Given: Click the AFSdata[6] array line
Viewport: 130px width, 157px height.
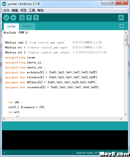Looking at the screenshot, I should click(51, 82).
